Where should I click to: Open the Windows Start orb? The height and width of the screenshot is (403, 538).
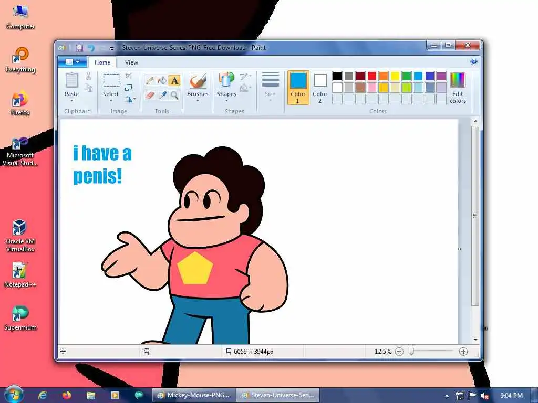click(x=13, y=395)
